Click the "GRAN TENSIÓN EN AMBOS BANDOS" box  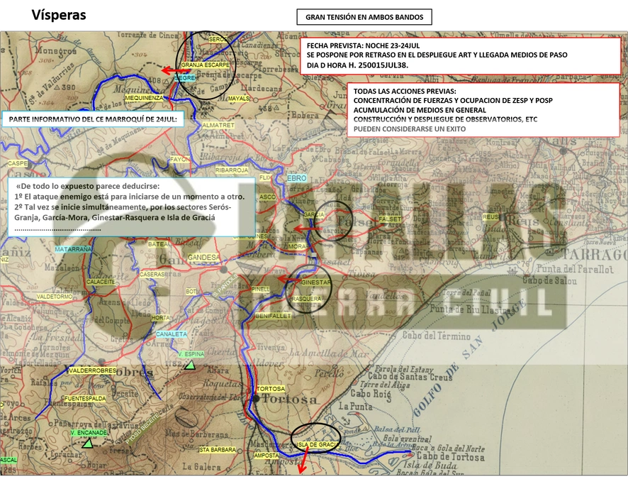tap(364, 17)
